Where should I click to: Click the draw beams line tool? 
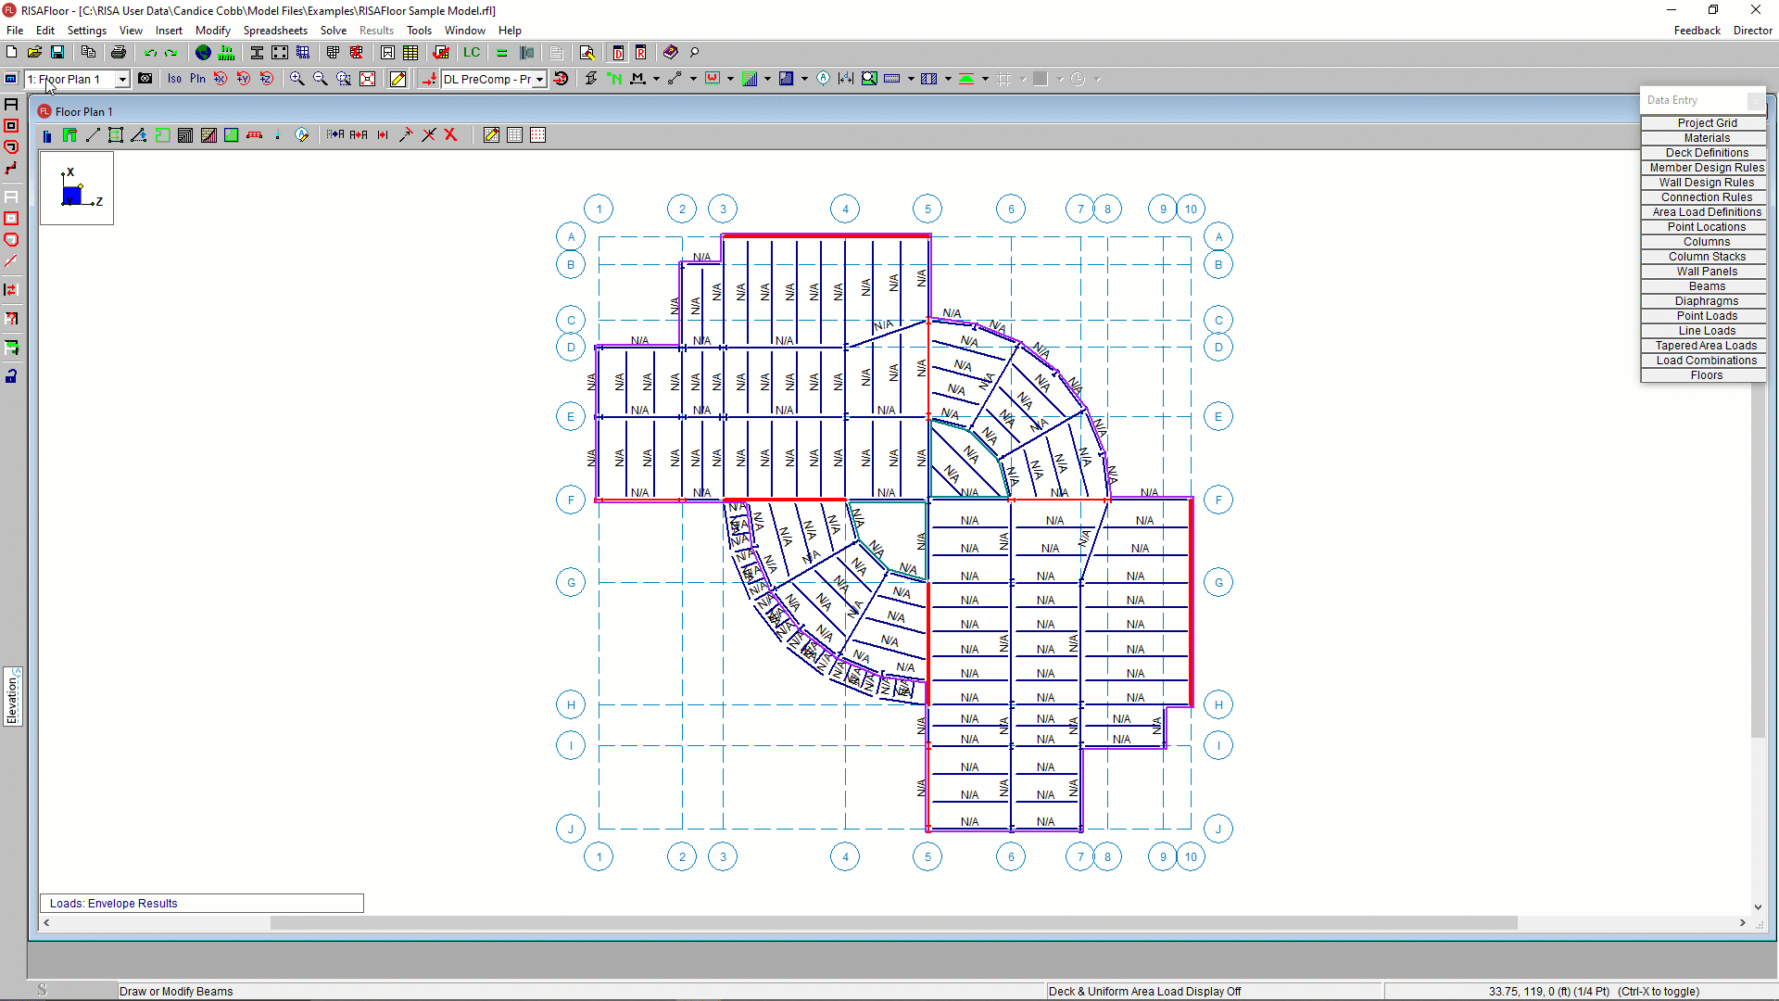[x=93, y=135]
